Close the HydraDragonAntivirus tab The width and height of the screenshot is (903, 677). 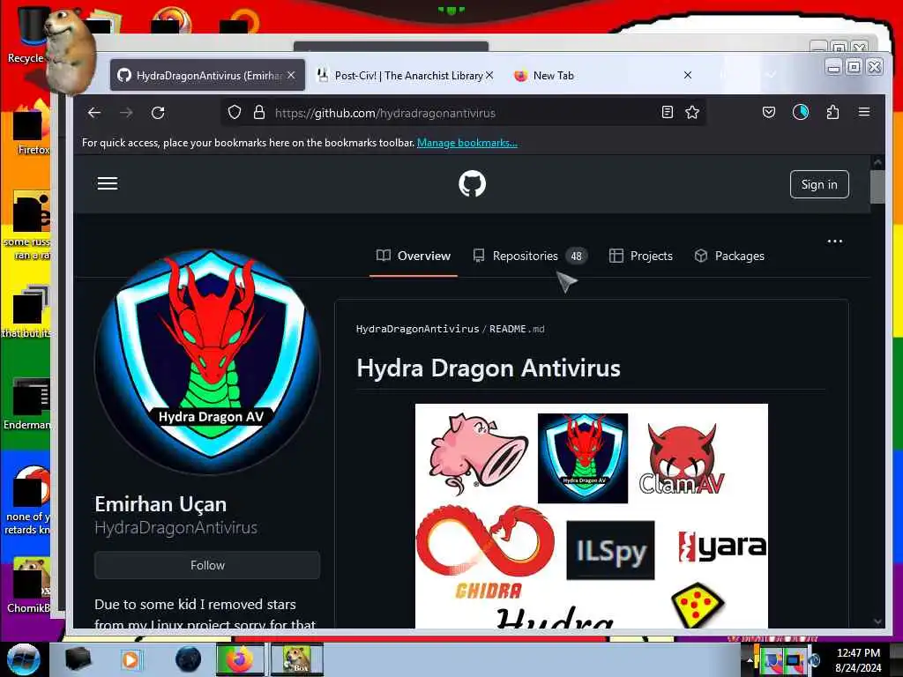click(x=291, y=76)
